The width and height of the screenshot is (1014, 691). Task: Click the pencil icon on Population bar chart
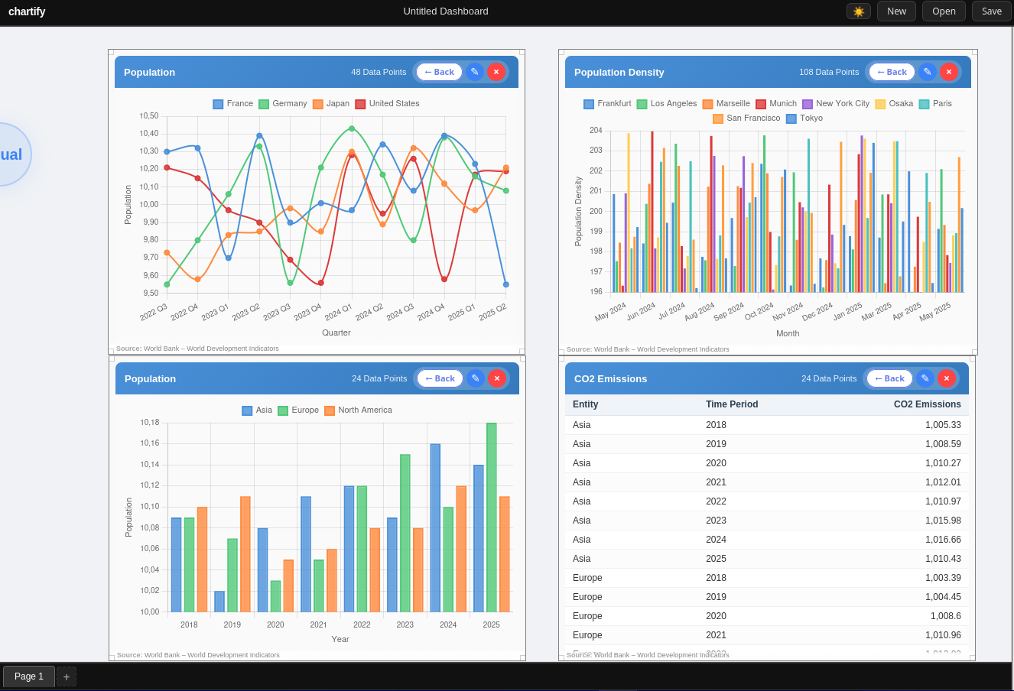pyautogui.click(x=475, y=378)
